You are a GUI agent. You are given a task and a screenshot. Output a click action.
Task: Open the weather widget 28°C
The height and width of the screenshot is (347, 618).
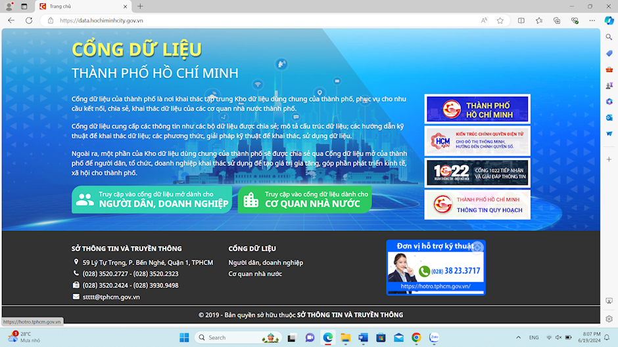coord(24,337)
